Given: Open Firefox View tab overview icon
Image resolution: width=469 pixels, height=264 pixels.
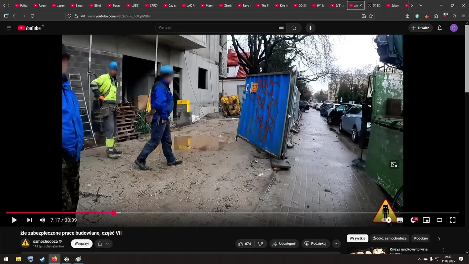Looking at the screenshot, I should click(x=6, y=16).
